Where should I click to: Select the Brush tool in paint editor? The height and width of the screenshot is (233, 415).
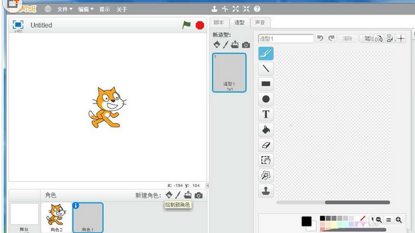pos(266,53)
